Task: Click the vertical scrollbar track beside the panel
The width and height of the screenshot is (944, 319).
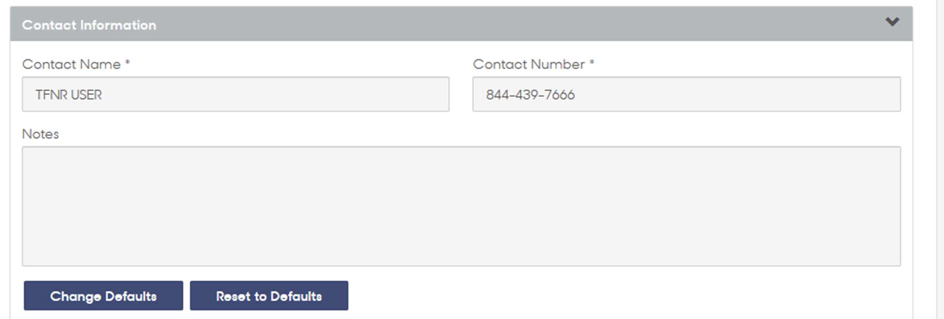Action: click(940, 159)
